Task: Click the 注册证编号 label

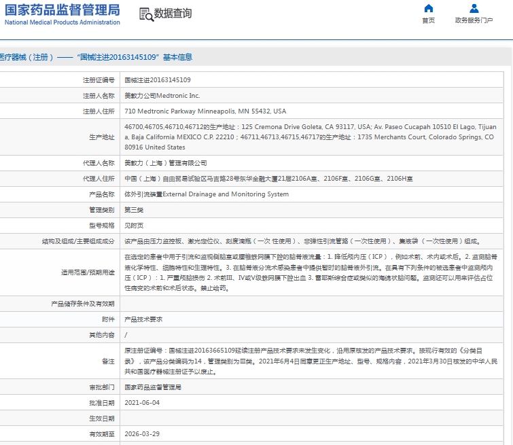Action: (x=99, y=80)
